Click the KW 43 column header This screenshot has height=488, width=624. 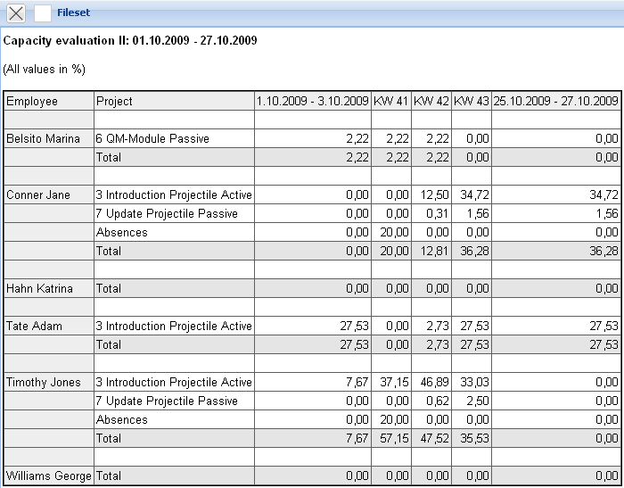472,101
